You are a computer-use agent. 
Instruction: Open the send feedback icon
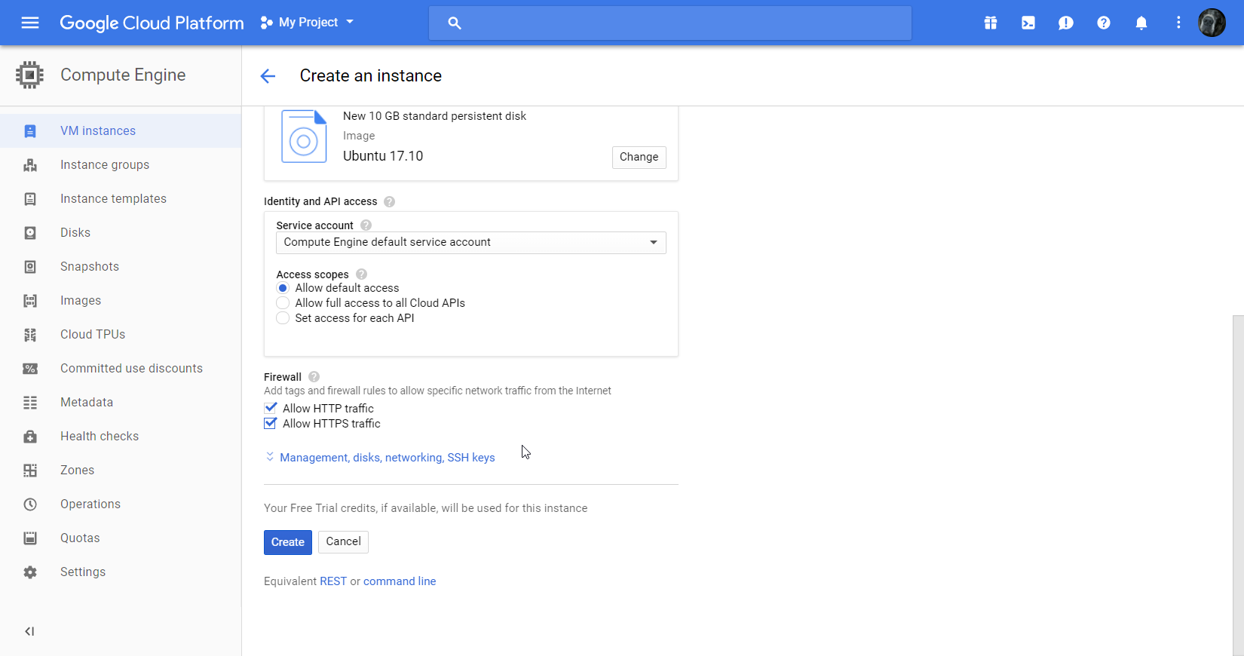point(1066,23)
